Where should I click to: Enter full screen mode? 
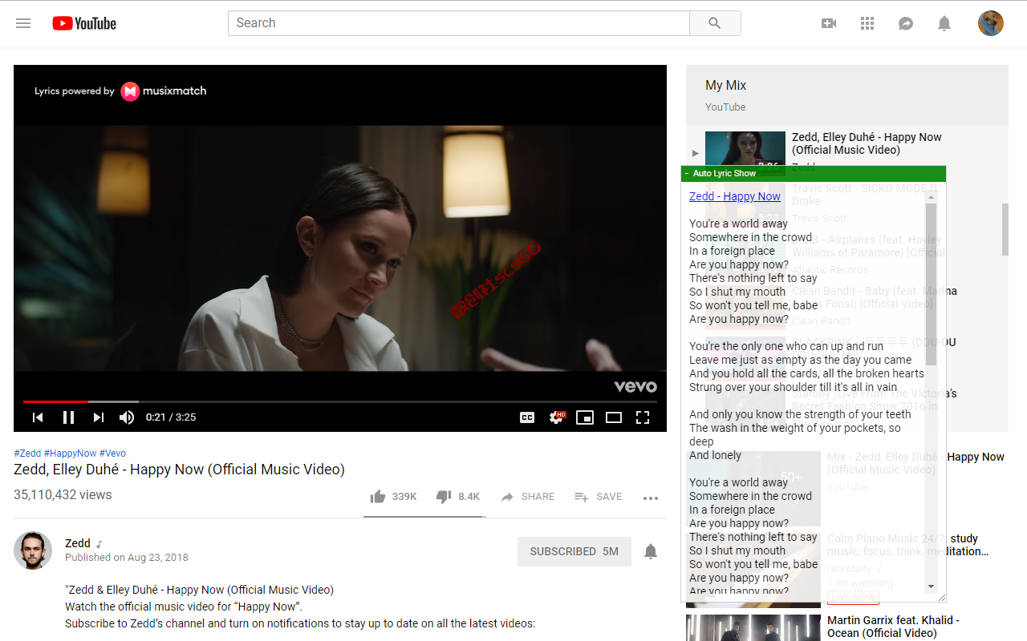[x=643, y=417]
